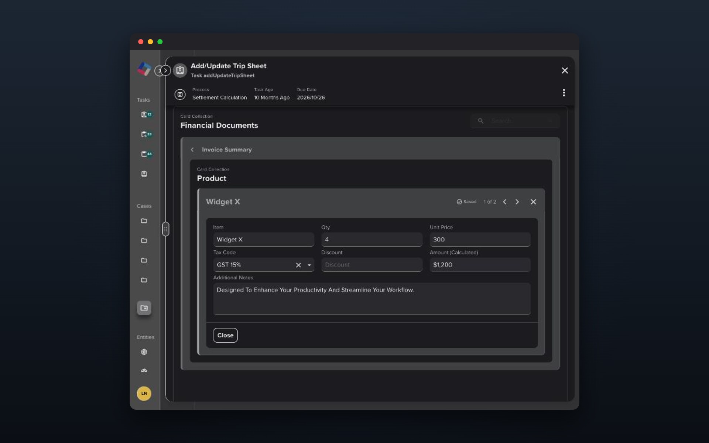709x443 pixels.
Task: Click the search field in Financial Documents
Action: (515, 121)
